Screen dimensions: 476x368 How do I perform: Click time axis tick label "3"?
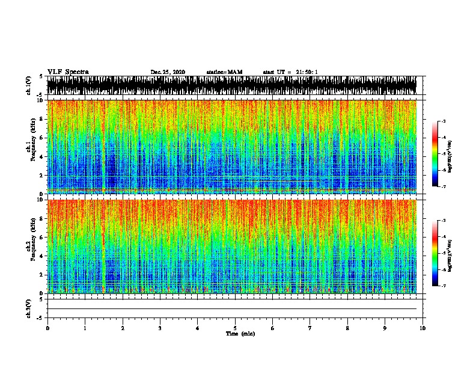[160, 328]
